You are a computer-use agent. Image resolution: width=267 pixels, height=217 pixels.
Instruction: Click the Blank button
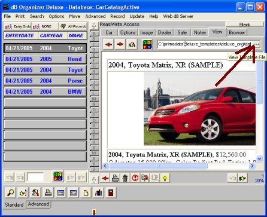245,25
